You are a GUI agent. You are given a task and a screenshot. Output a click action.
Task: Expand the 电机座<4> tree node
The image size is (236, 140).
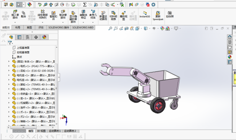point(9,80)
